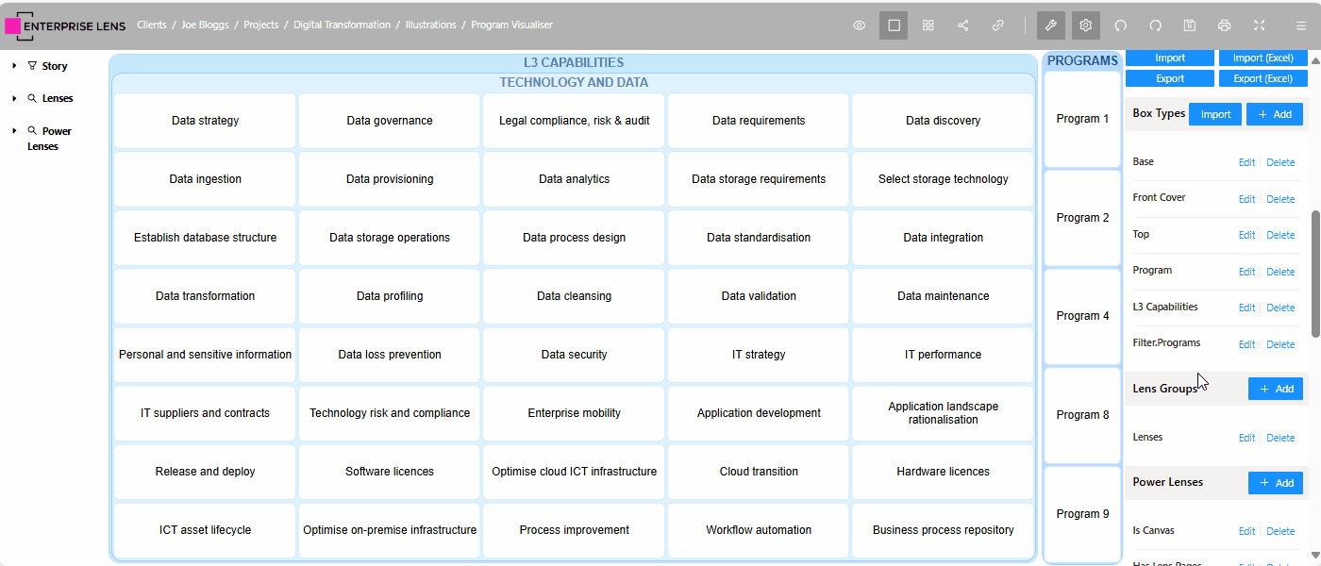Toggle the wrench tools icon
This screenshot has width=1321, height=566.
(1051, 25)
